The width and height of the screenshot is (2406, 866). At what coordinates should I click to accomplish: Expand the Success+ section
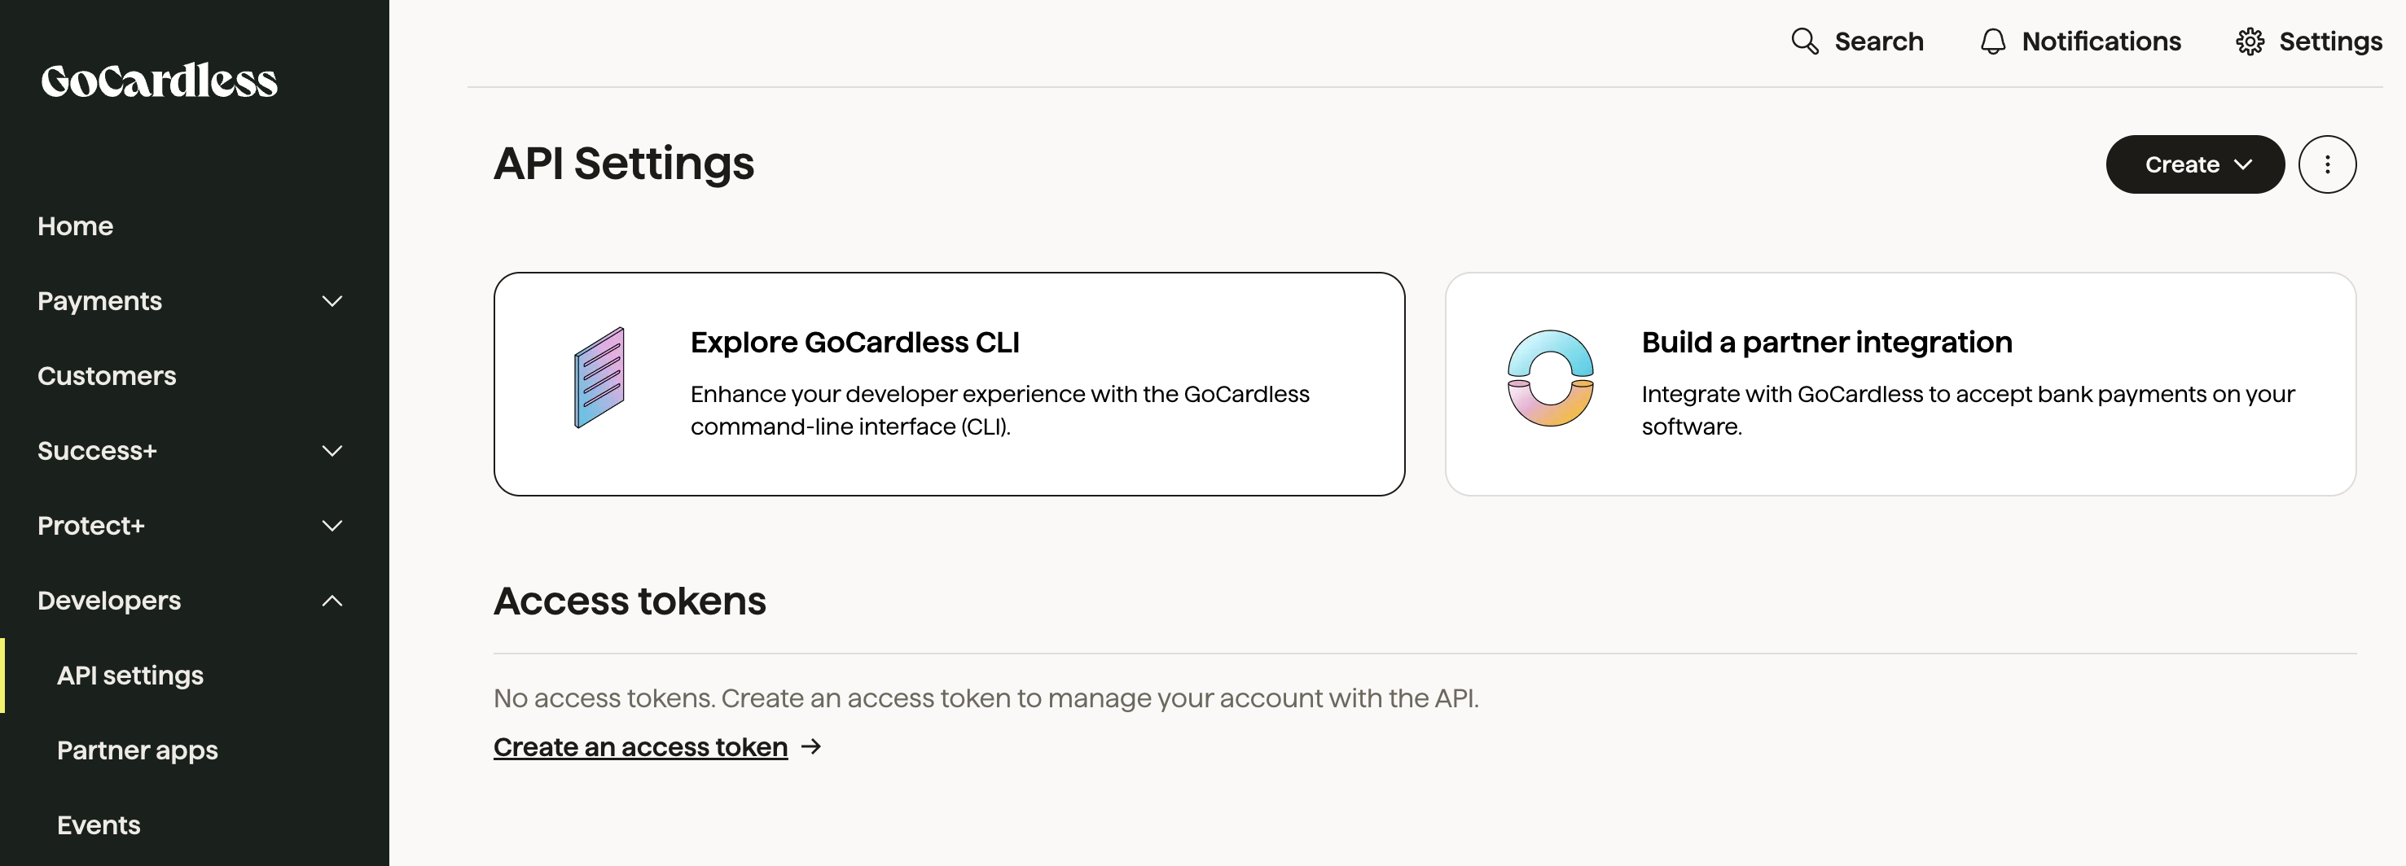[331, 451]
